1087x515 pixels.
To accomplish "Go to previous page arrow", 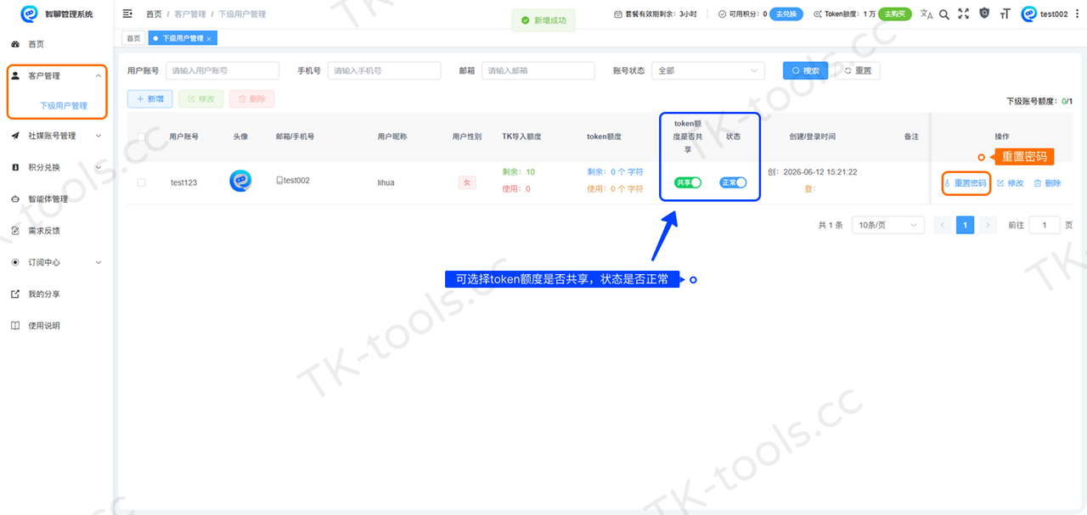I will [942, 225].
